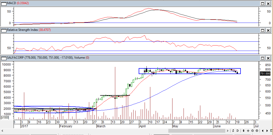
Task: Maximize the Relative Strength Index pane
Action: pyautogui.click(x=262, y=30)
